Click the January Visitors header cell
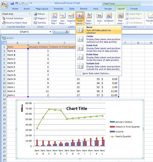The width and height of the screenshot is (153, 162). 38,47
